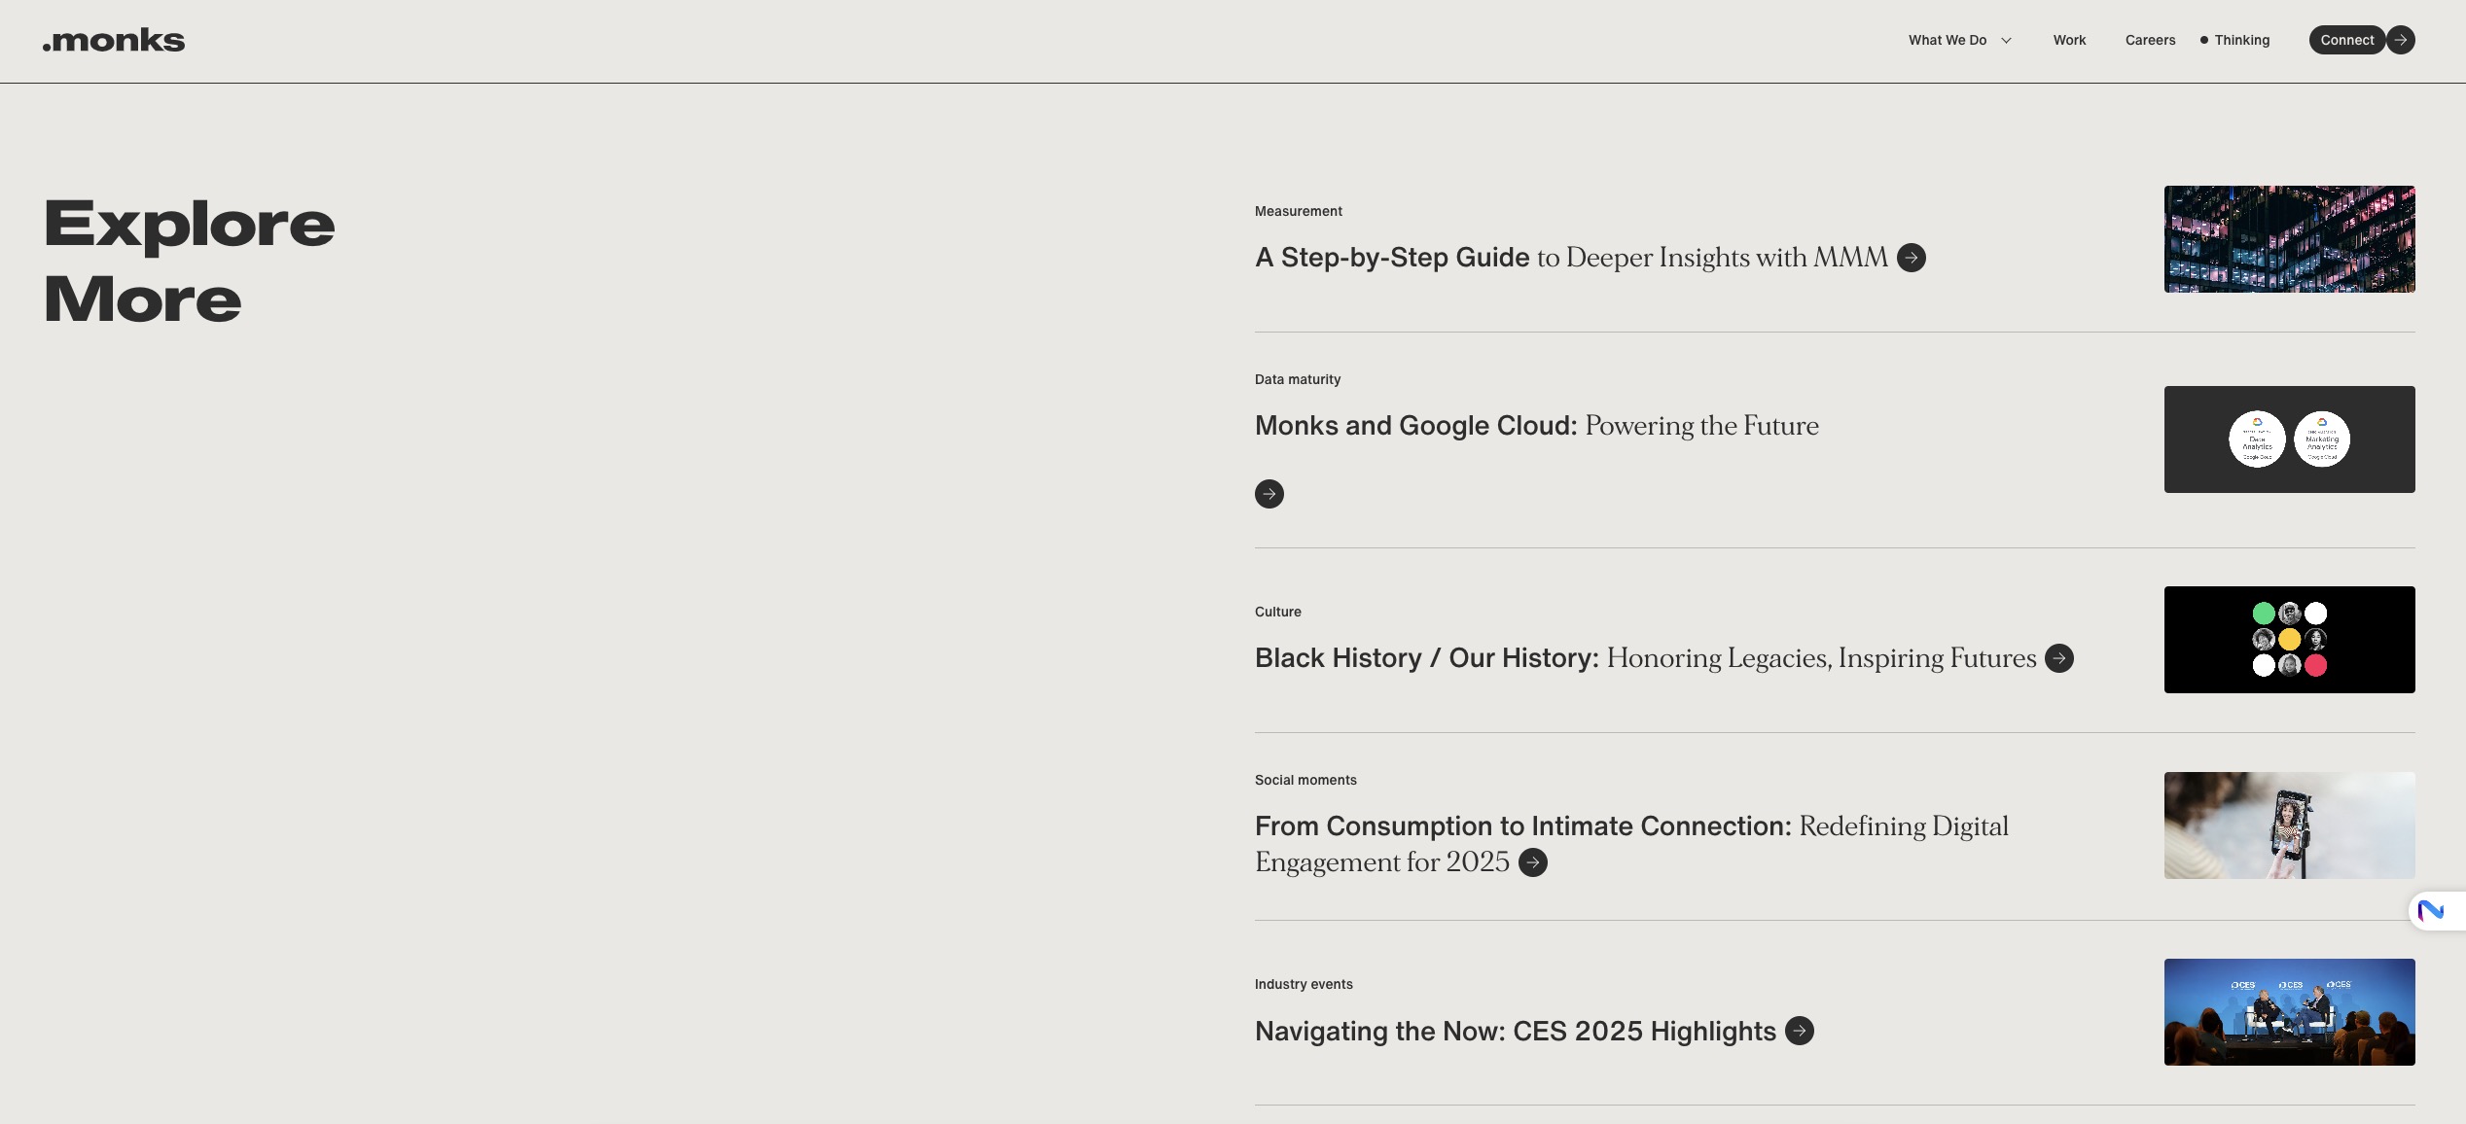
Task: Open the floating N widget at right edge
Action: pyautogui.click(x=2431, y=911)
